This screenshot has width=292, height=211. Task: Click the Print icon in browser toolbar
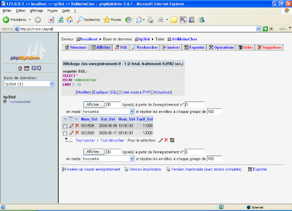[150, 19]
